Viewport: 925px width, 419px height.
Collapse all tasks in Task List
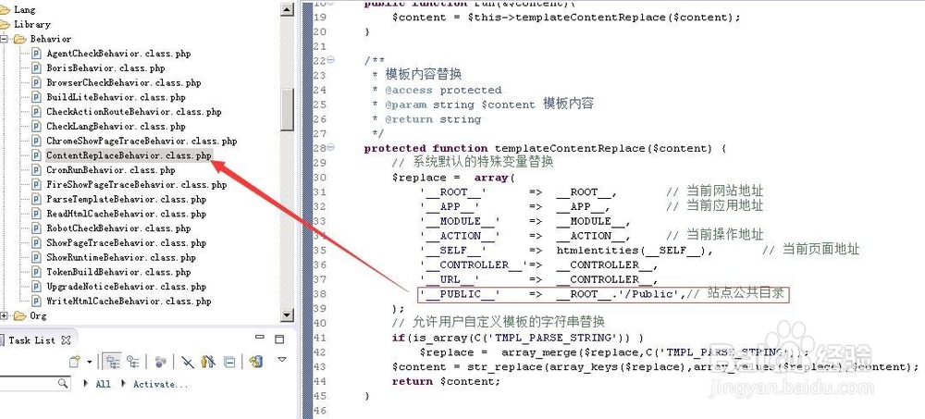point(229,362)
